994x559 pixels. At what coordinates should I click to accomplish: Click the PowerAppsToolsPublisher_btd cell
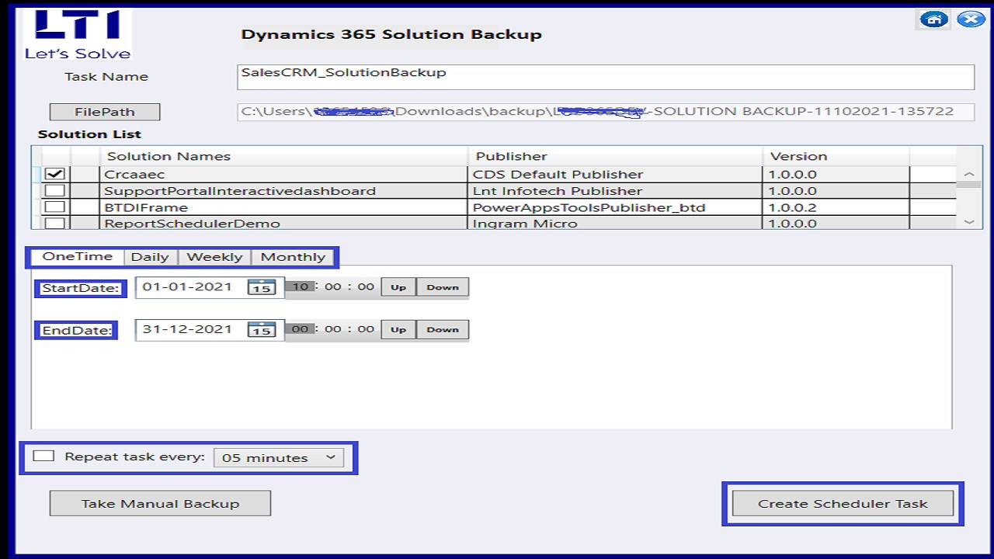coord(616,207)
